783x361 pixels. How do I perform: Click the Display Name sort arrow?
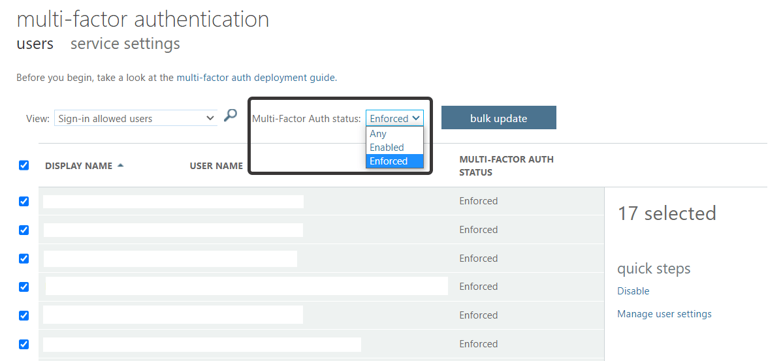[x=120, y=165]
